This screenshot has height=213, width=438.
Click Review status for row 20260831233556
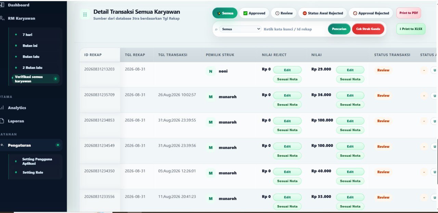[383, 197]
